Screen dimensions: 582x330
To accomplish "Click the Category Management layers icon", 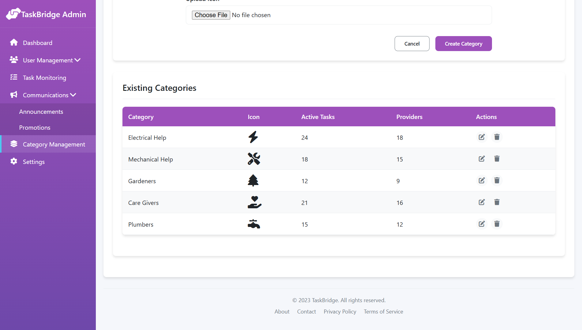I will click(14, 144).
